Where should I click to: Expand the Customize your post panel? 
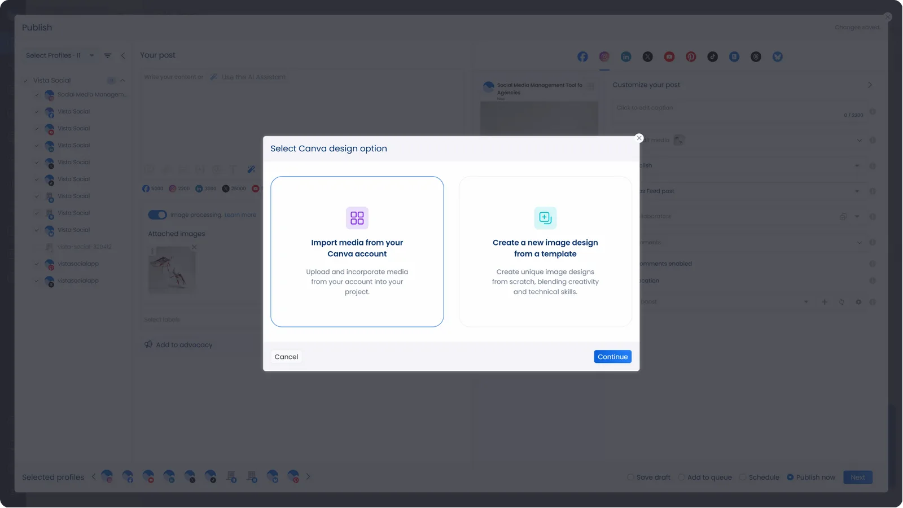(870, 85)
